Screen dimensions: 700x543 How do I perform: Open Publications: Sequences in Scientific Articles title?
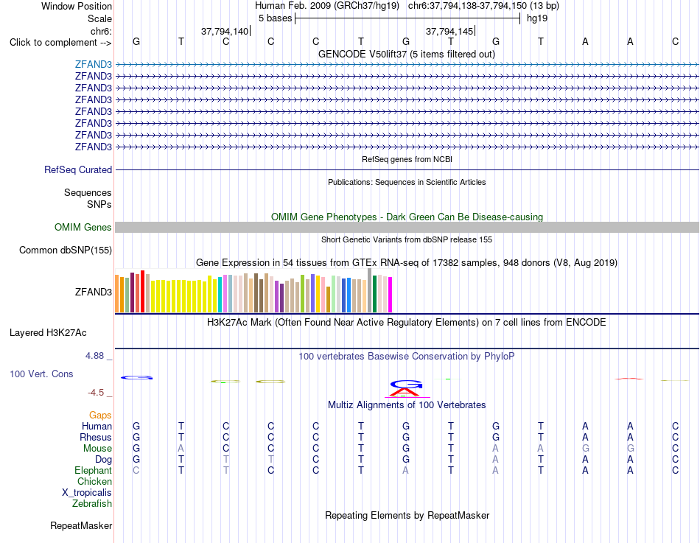407,182
